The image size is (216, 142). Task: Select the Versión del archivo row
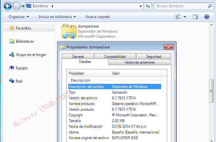point(115,98)
